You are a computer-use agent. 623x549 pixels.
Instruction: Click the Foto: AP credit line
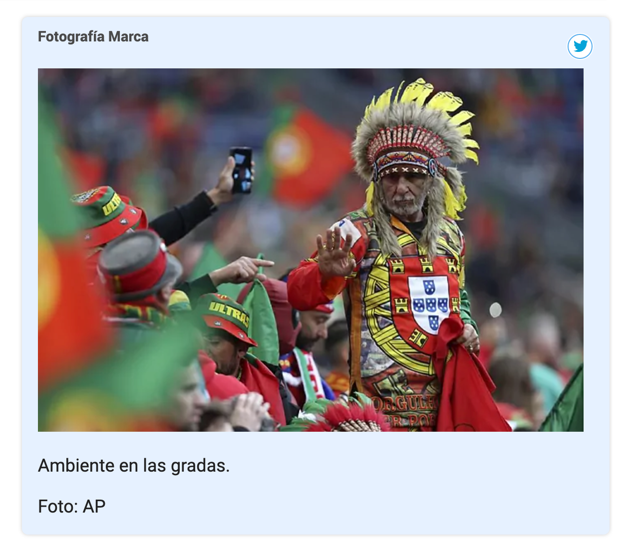72,507
